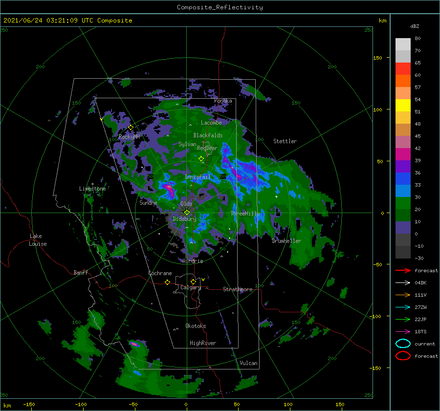Click the -30 value in dBZ legend
Viewport: 440px width, 411px height.
pyautogui.click(x=419, y=258)
